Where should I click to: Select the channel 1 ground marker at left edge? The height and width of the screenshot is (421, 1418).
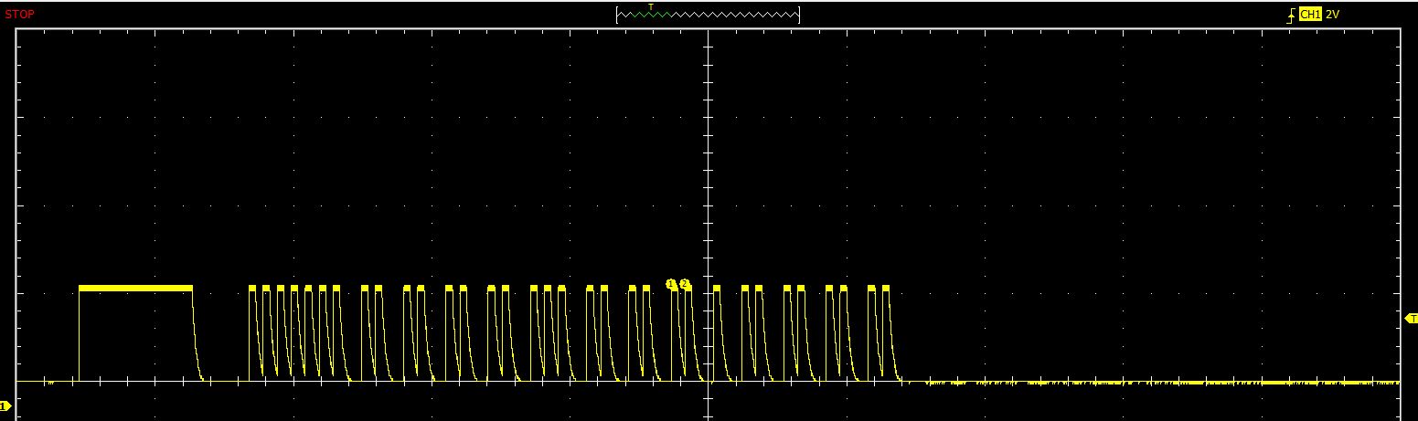pyautogui.click(x=5, y=405)
